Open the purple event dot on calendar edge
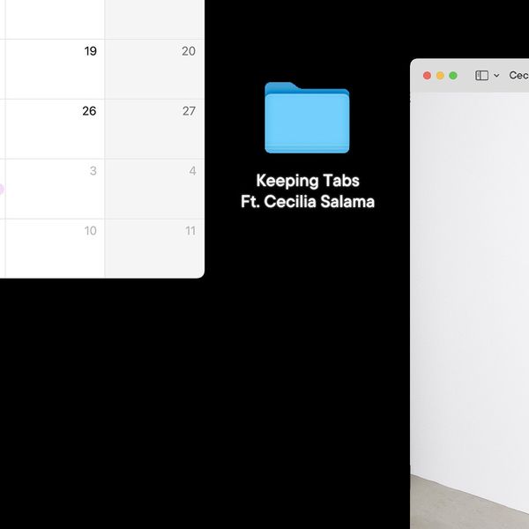Screen dimensions: 529x529 [2, 190]
